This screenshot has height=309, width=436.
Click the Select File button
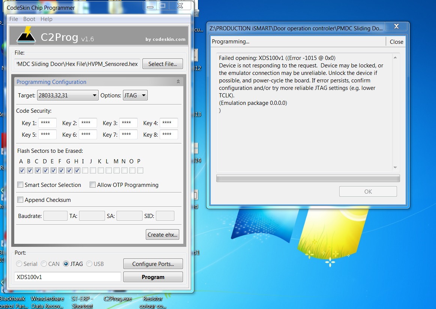tap(163, 64)
